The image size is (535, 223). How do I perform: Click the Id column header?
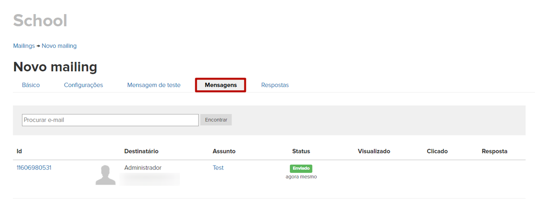[19, 151]
